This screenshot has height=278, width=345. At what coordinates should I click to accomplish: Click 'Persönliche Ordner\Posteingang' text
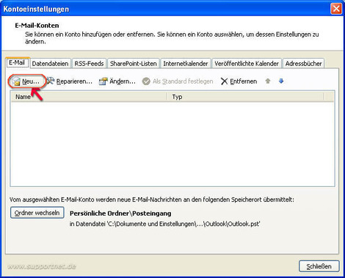point(120,213)
